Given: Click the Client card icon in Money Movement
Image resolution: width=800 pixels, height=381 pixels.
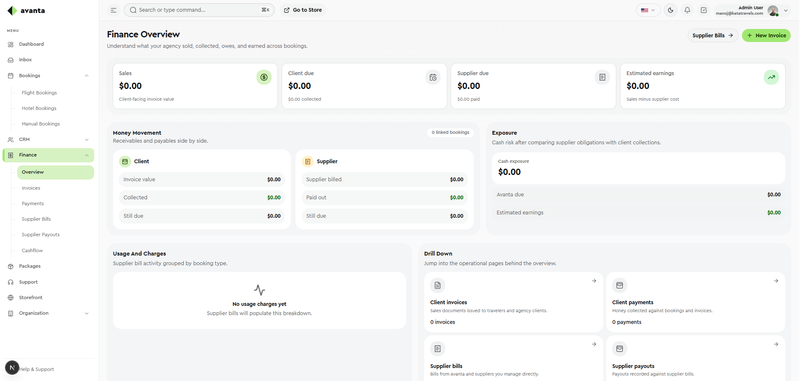Looking at the screenshot, I should (x=125, y=162).
